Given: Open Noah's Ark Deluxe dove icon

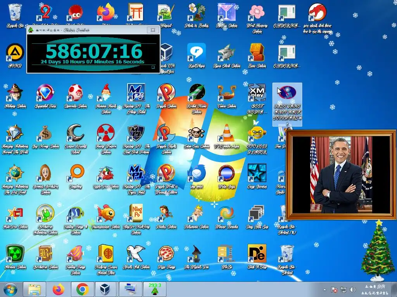Looking at the screenshot, I should click(136, 254).
